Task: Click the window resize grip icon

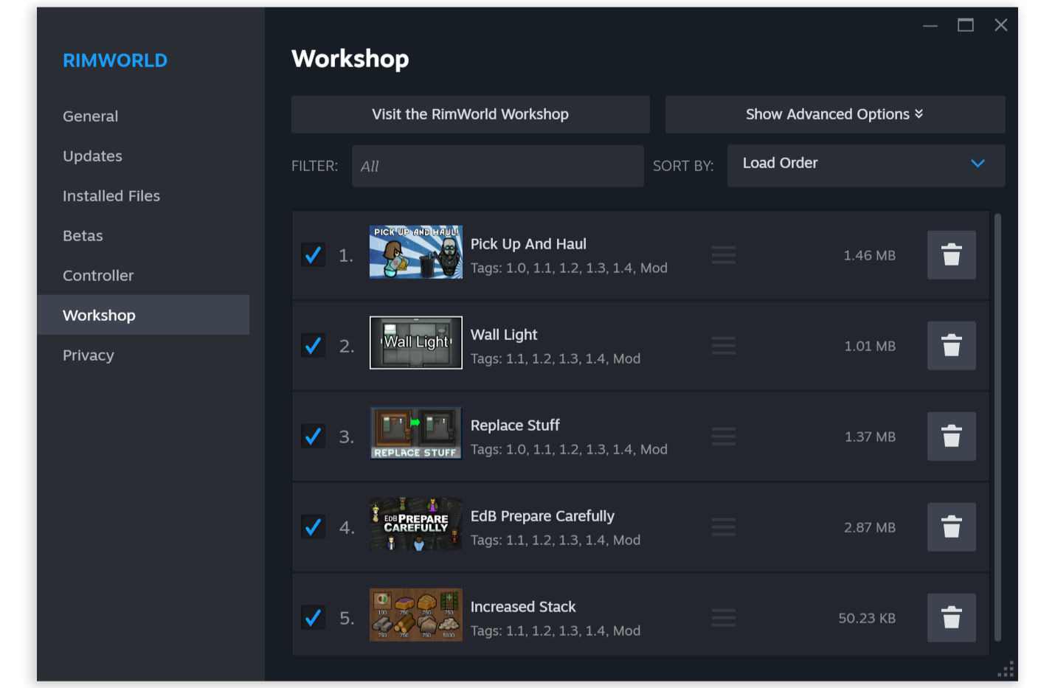Action: 1006,669
